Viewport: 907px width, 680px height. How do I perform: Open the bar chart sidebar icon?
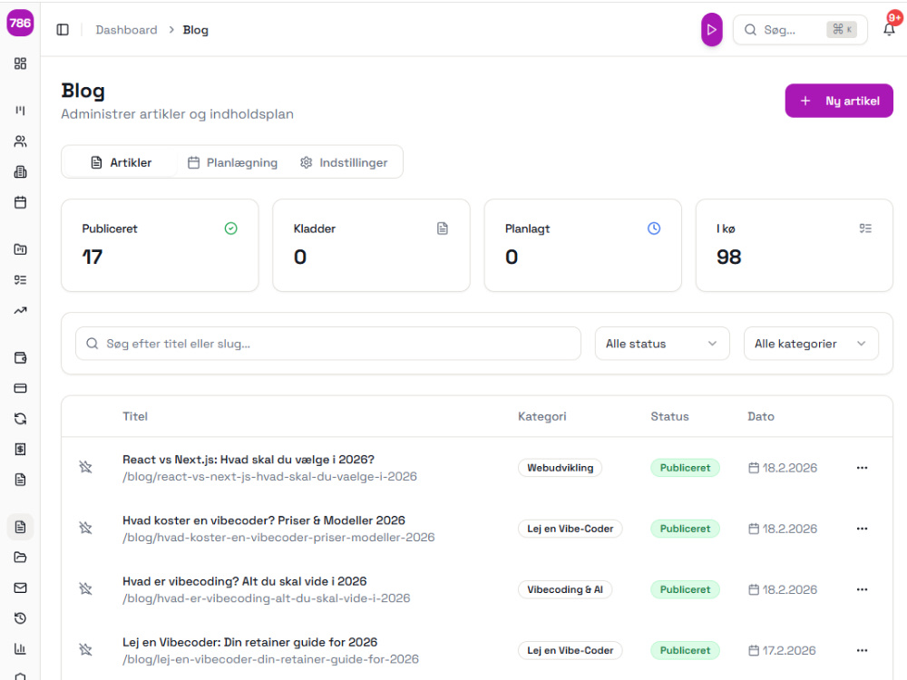(20, 649)
